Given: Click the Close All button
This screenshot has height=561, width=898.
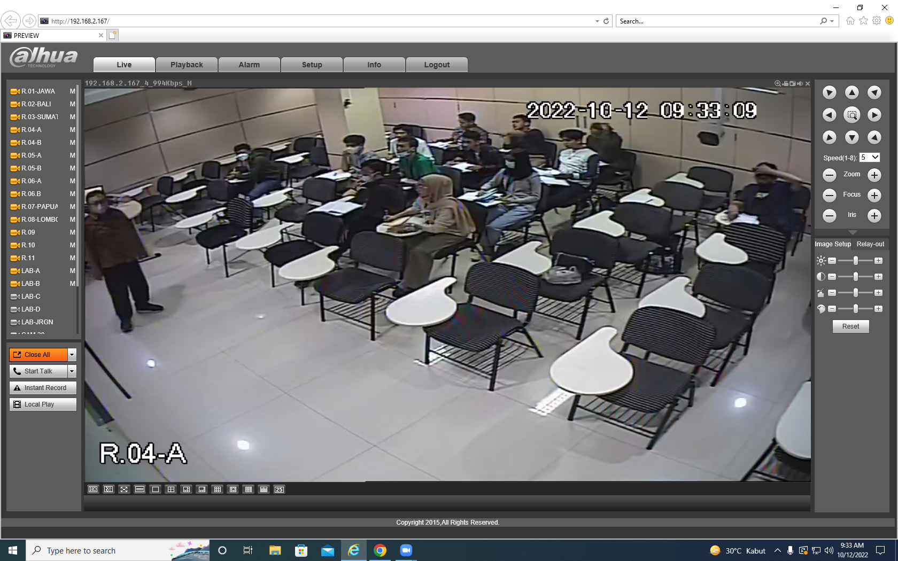Looking at the screenshot, I should (x=38, y=355).
